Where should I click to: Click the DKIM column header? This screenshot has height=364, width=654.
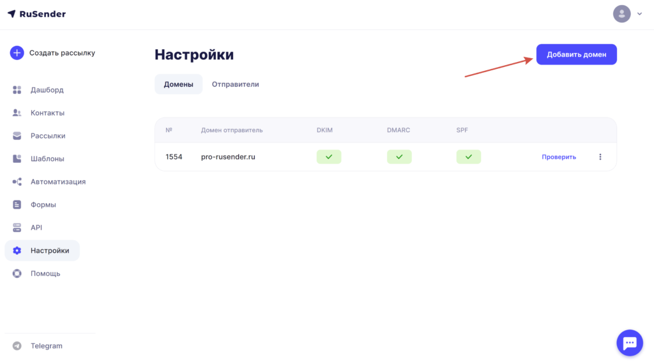(324, 130)
